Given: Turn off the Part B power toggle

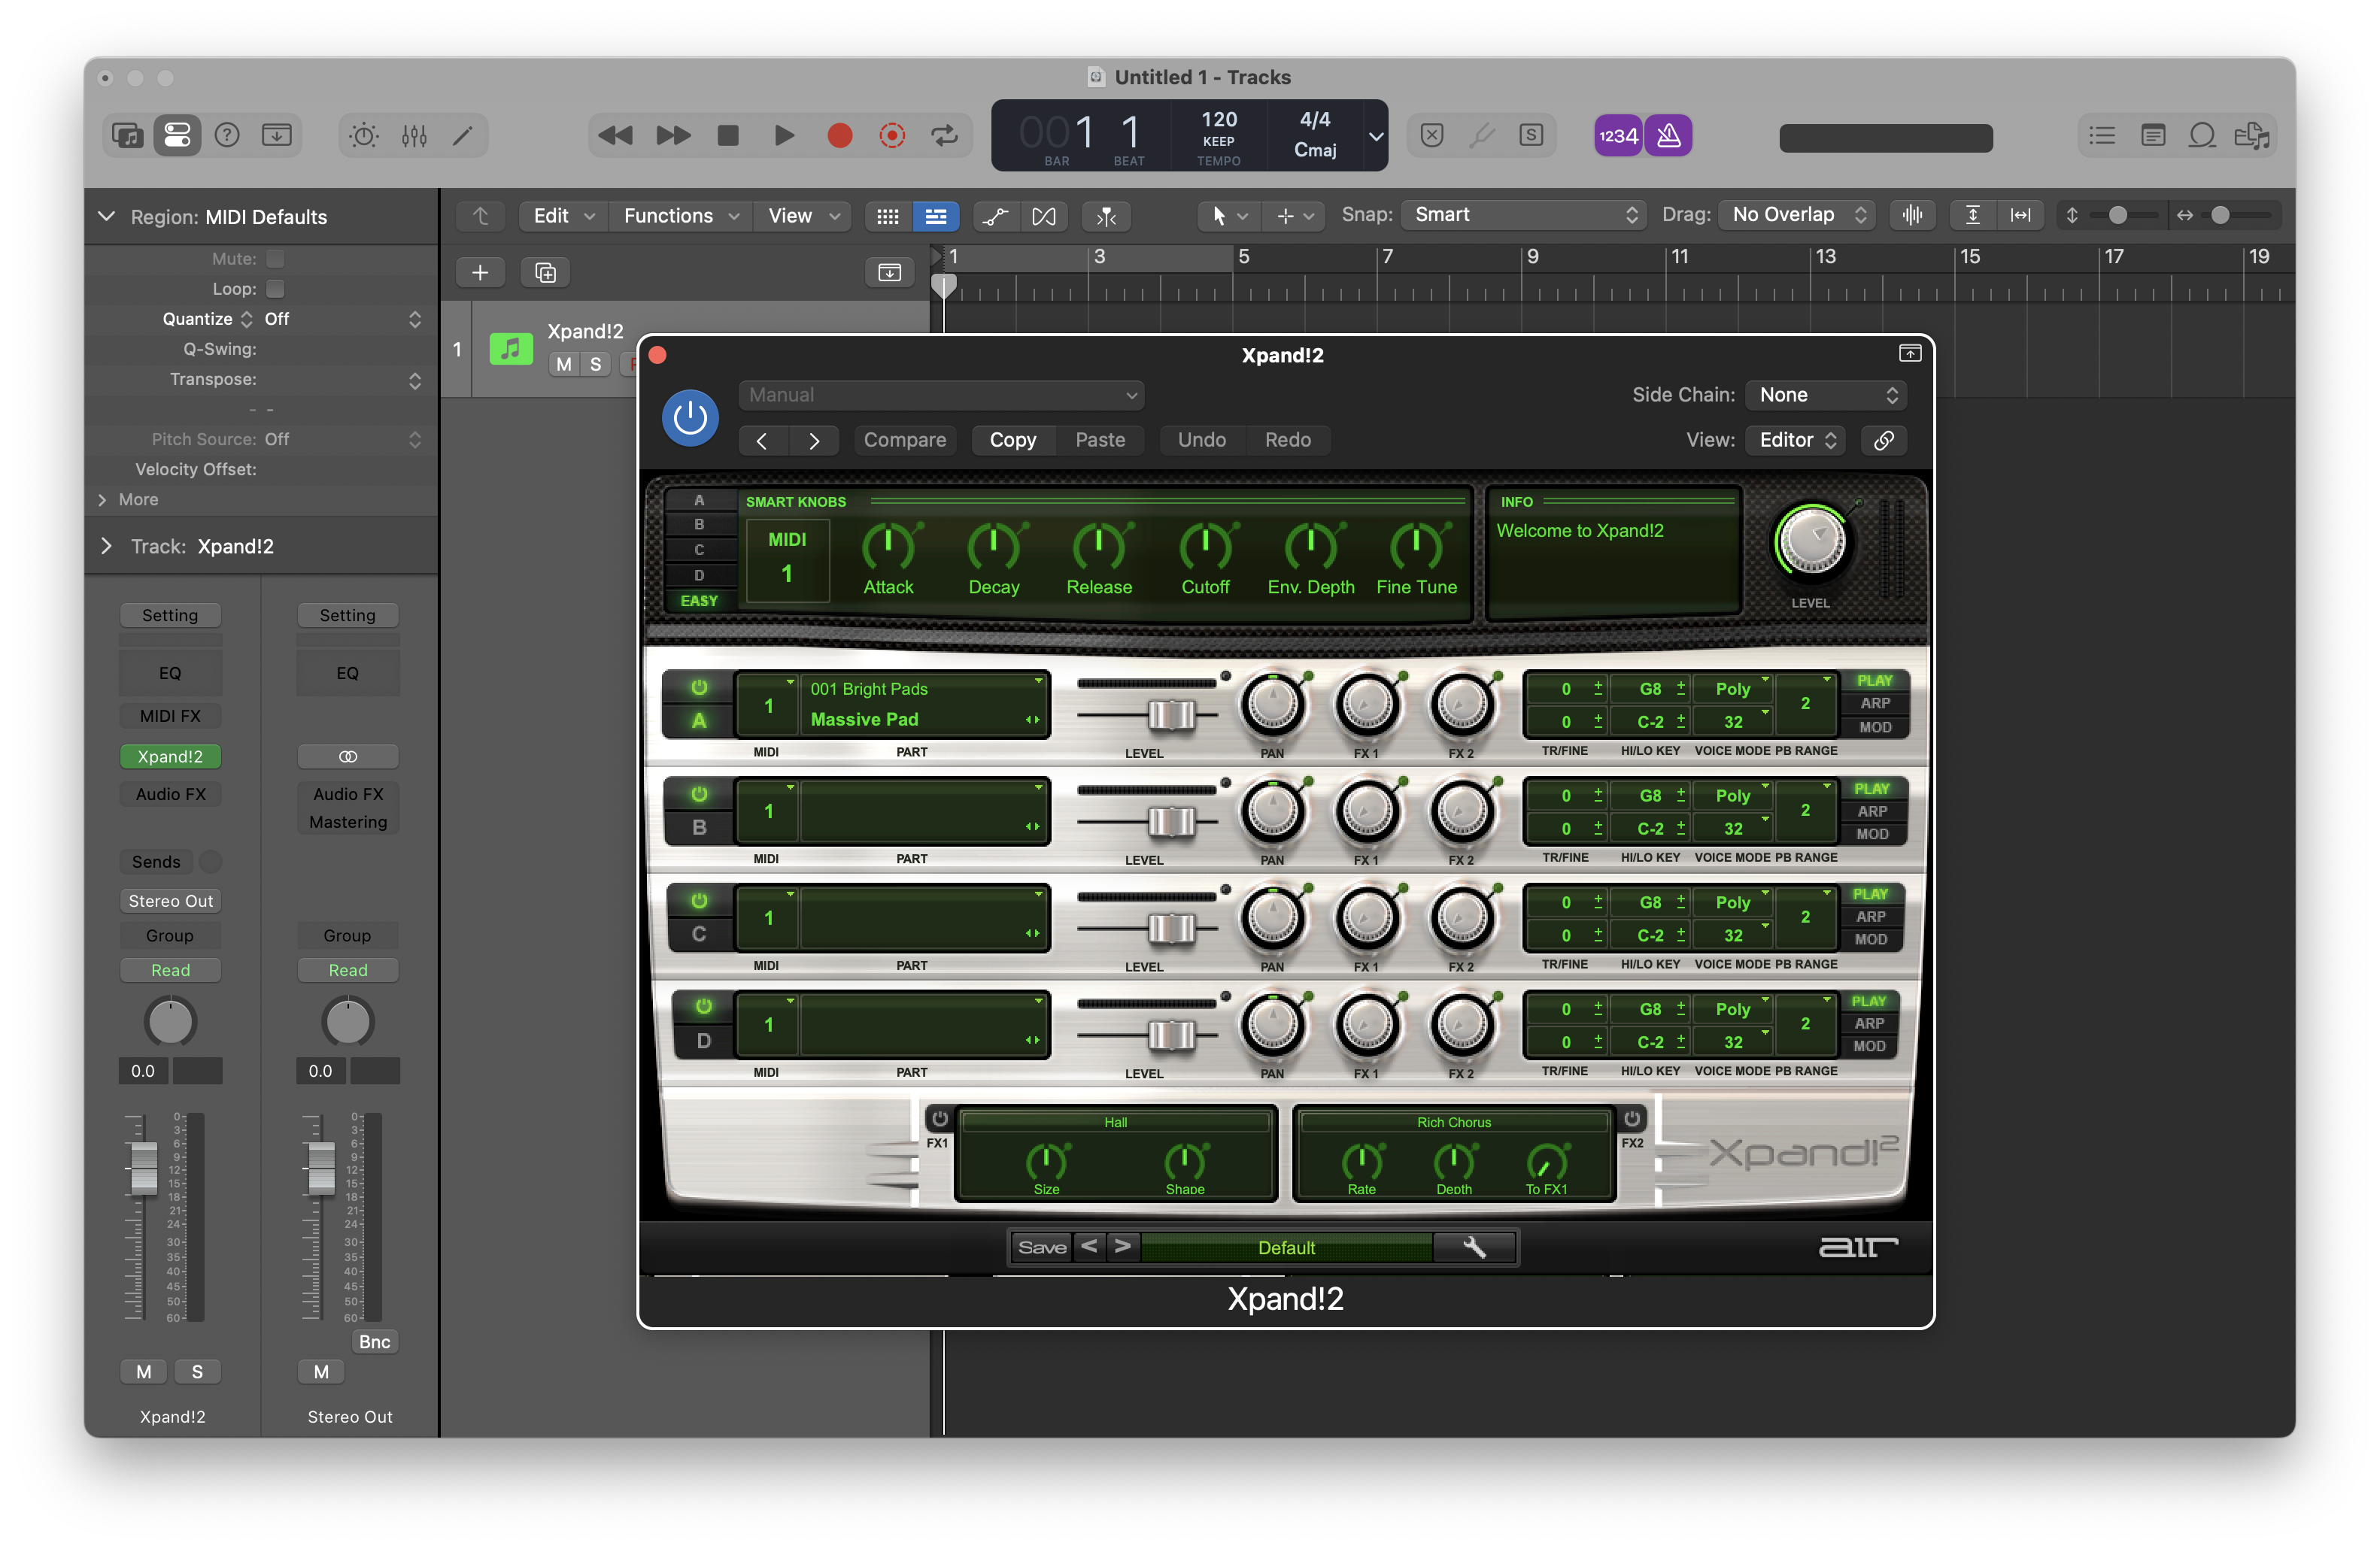Looking at the screenshot, I should click(699, 795).
